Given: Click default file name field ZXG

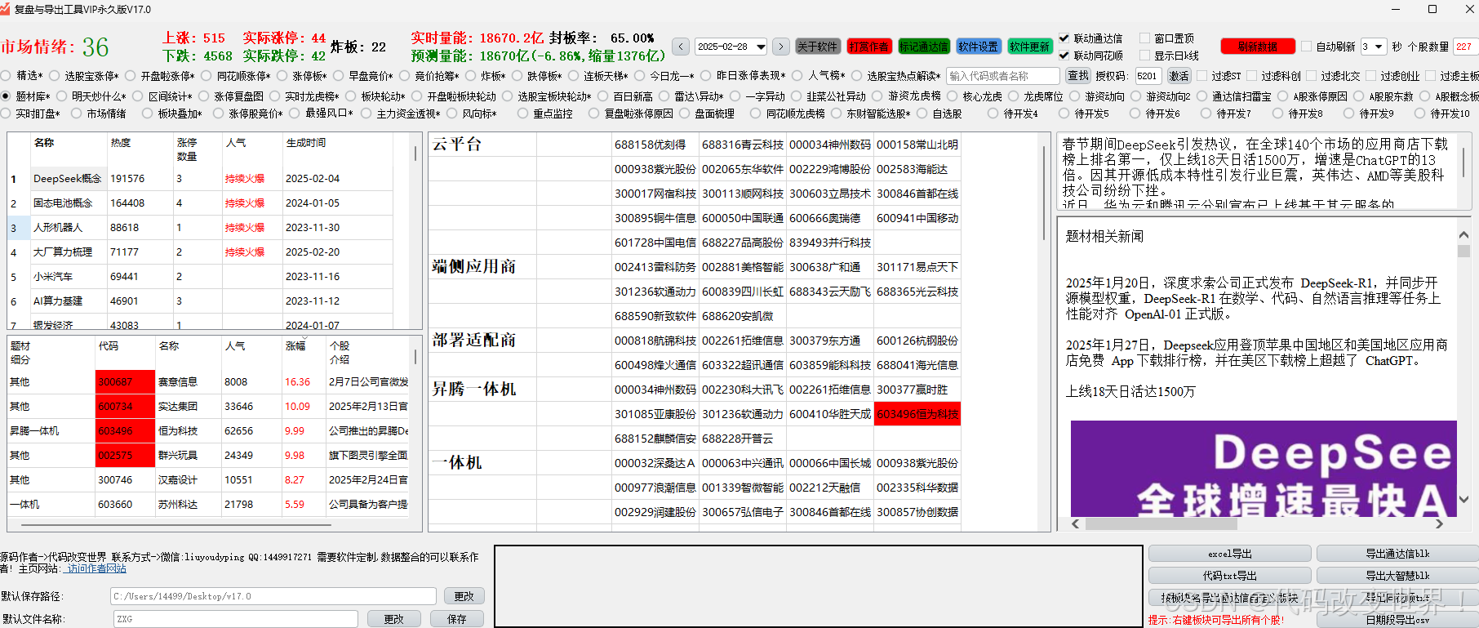Looking at the screenshot, I should (x=236, y=619).
